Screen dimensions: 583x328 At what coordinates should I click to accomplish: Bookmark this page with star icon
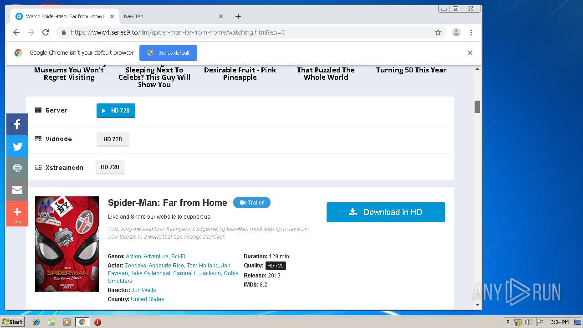tap(438, 32)
